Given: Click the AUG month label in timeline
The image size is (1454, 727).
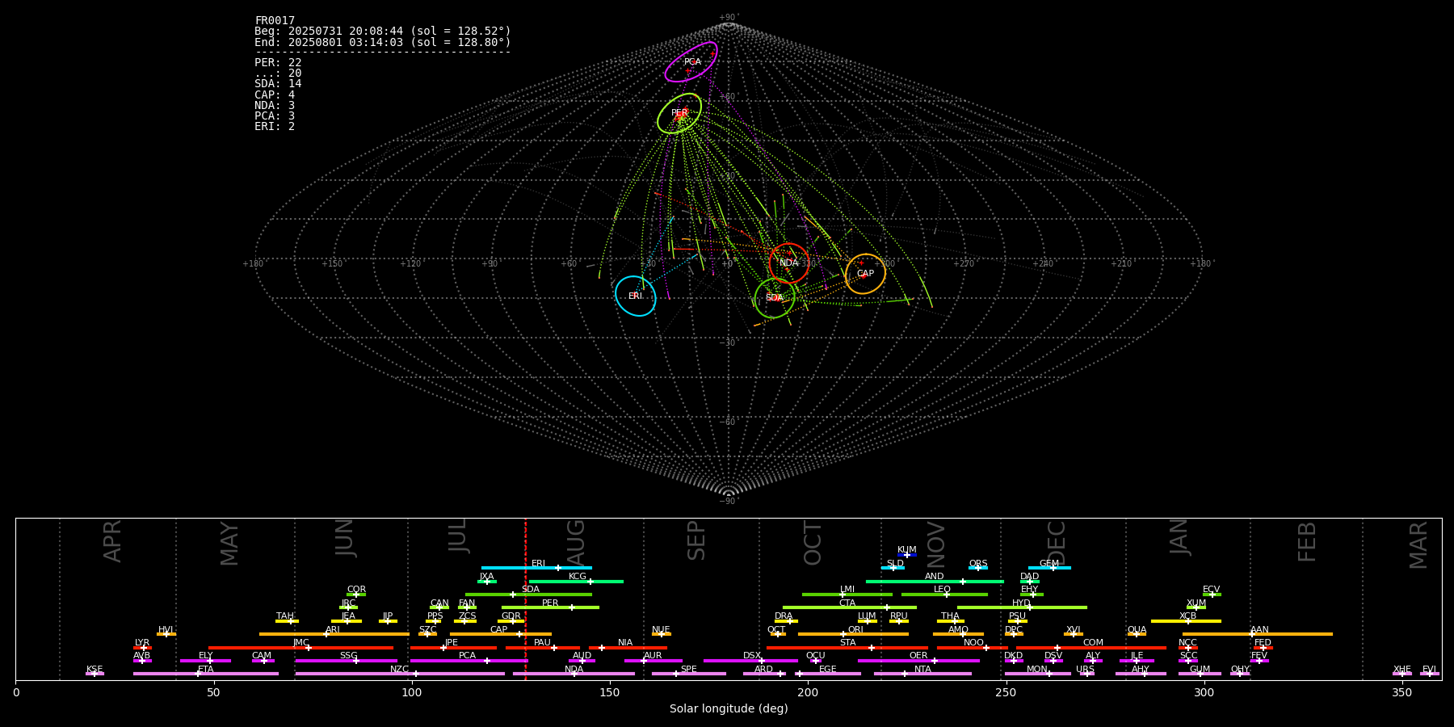Looking at the screenshot, I should (577, 541).
